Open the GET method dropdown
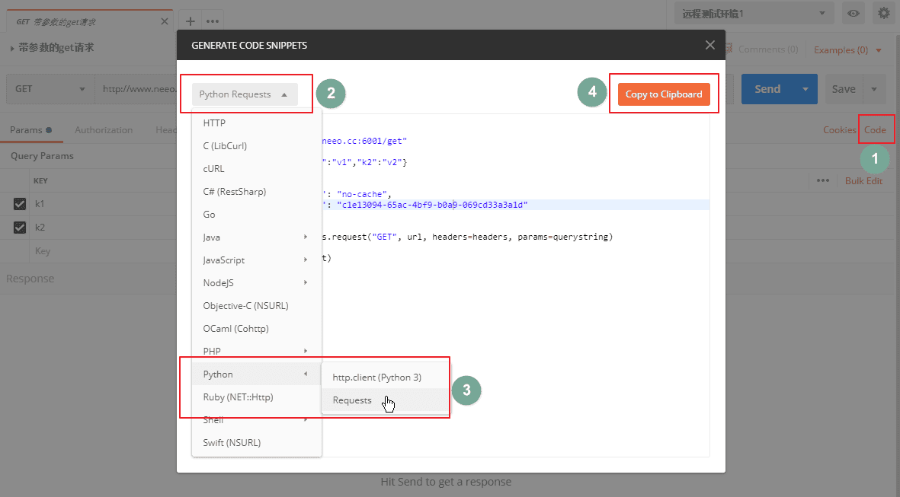The width and height of the screenshot is (900, 497). click(50, 89)
